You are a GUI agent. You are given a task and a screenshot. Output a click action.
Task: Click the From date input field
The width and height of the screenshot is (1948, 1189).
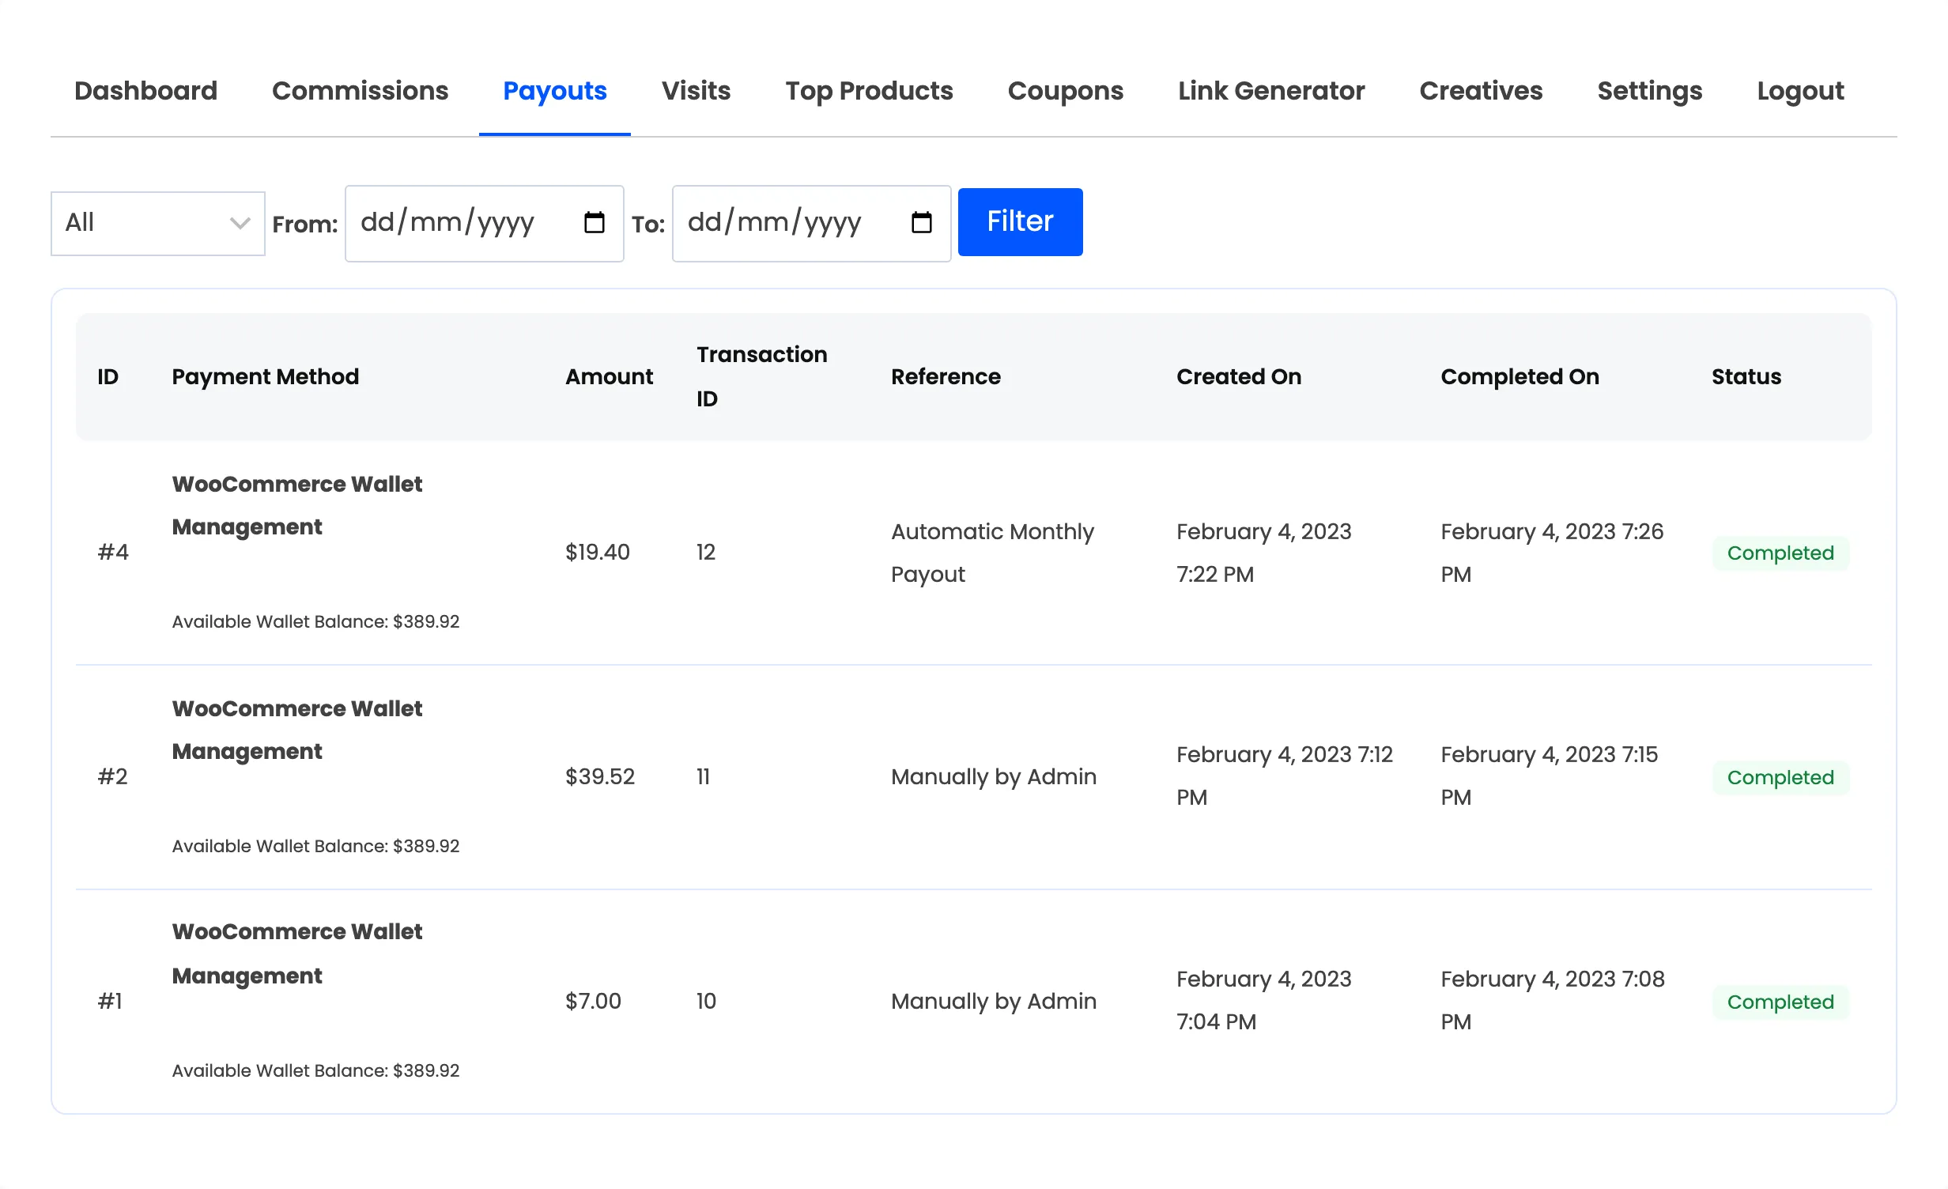[x=484, y=224]
